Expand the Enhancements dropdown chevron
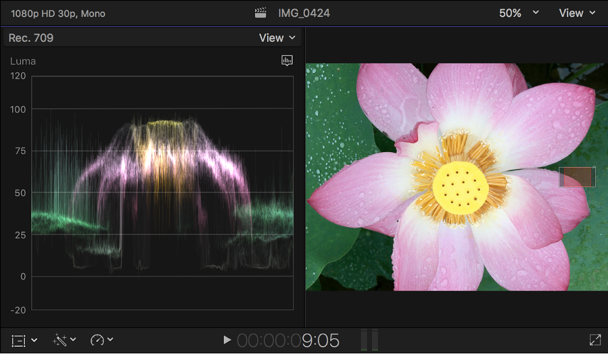Image resolution: width=608 pixels, height=354 pixels. (x=74, y=340)
